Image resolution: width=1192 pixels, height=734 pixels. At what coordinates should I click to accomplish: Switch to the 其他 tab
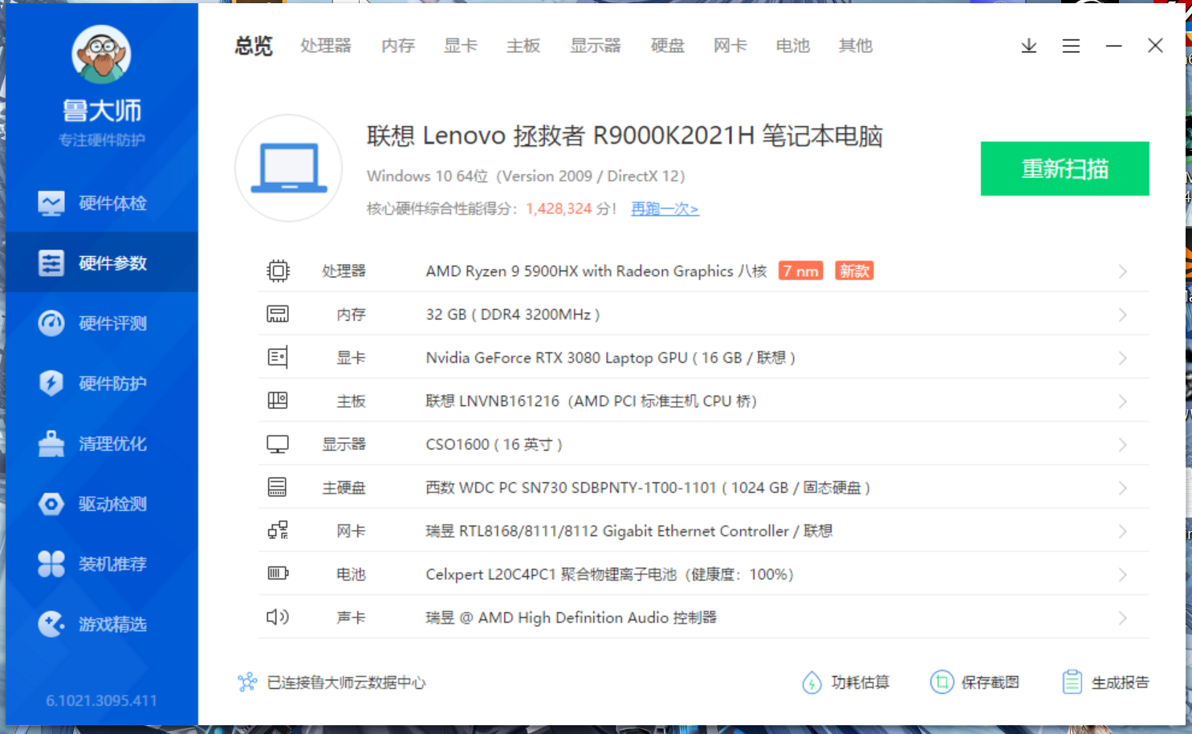[x=856, y=46]
